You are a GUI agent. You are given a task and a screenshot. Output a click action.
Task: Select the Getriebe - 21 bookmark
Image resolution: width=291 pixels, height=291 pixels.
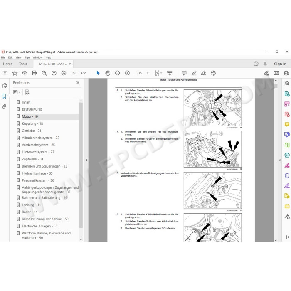pos(31,131)
